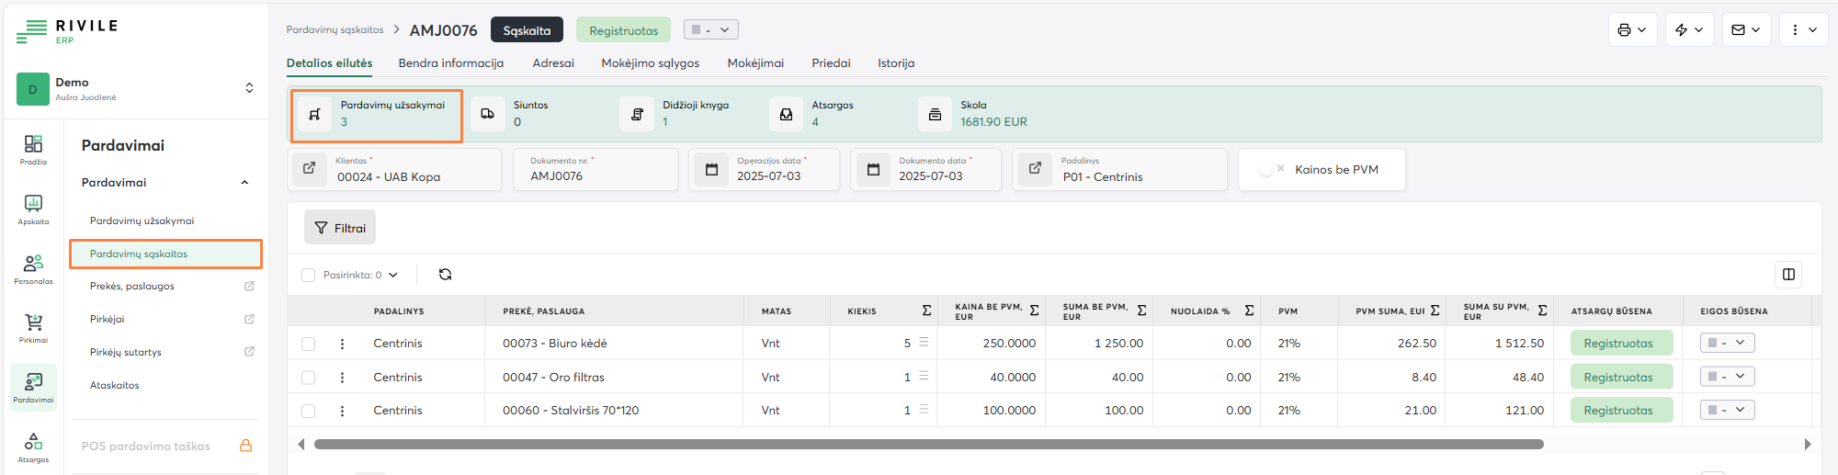Open Apskaita sidebar icon
Viewport: 1838px width, 475px height.
[x=33, y=209]
